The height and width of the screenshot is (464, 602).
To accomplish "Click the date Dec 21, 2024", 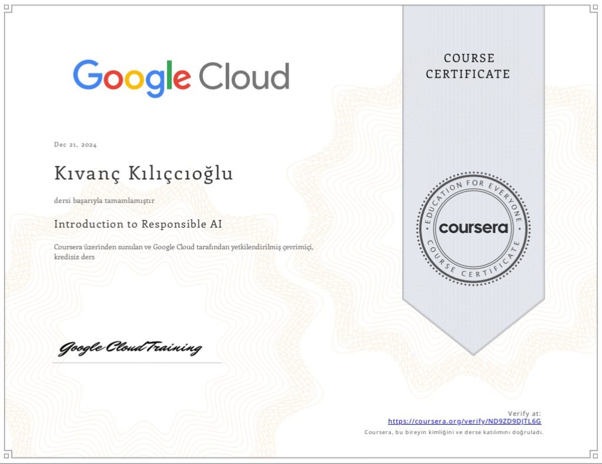I will pos(75,145).
